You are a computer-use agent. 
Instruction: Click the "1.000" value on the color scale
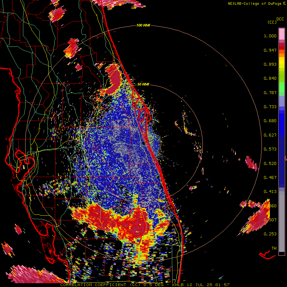tap(270, 36)
